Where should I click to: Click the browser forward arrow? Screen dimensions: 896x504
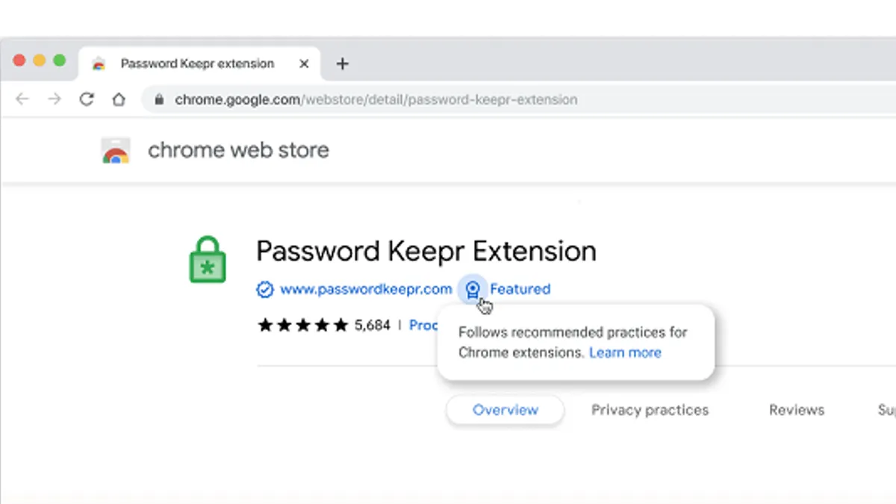coord(55,99)
